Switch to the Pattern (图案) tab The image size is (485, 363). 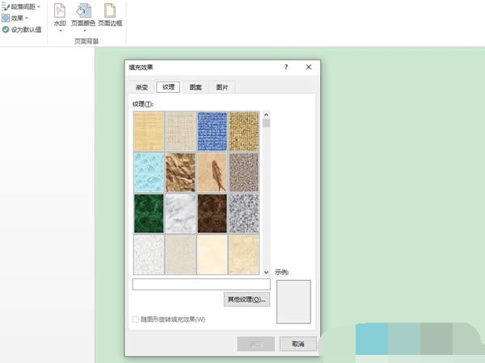195,87
